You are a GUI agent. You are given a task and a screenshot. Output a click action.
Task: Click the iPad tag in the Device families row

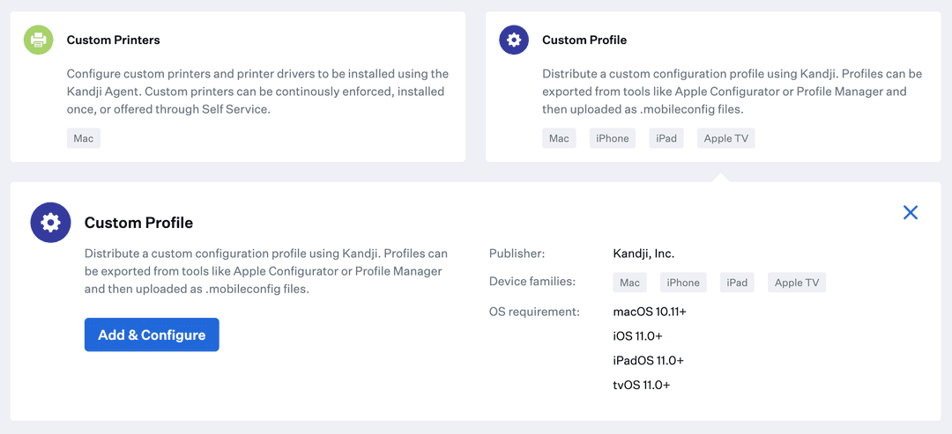pos(737,283)
